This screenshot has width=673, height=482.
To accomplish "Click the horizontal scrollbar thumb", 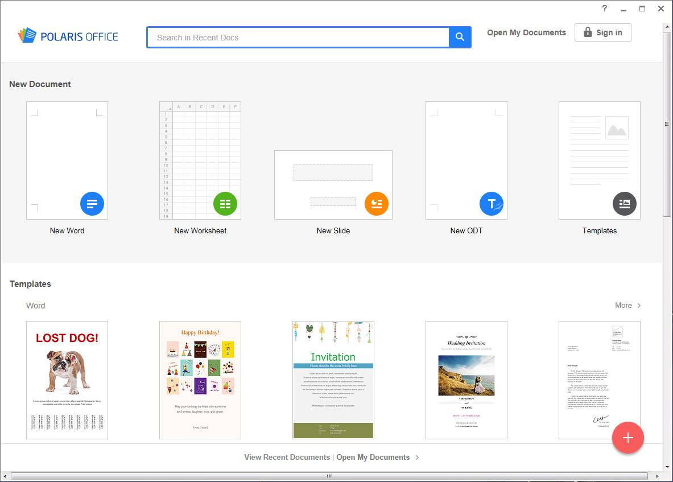I will pyautogui.click(x=329, y=476).
